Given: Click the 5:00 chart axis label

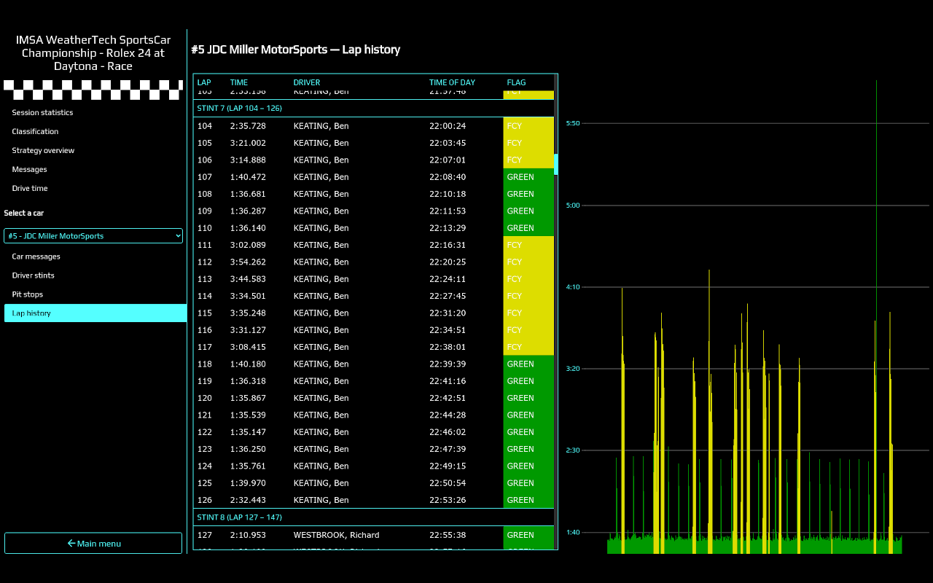Looking at the screenshot, I should tap(573, 205).
